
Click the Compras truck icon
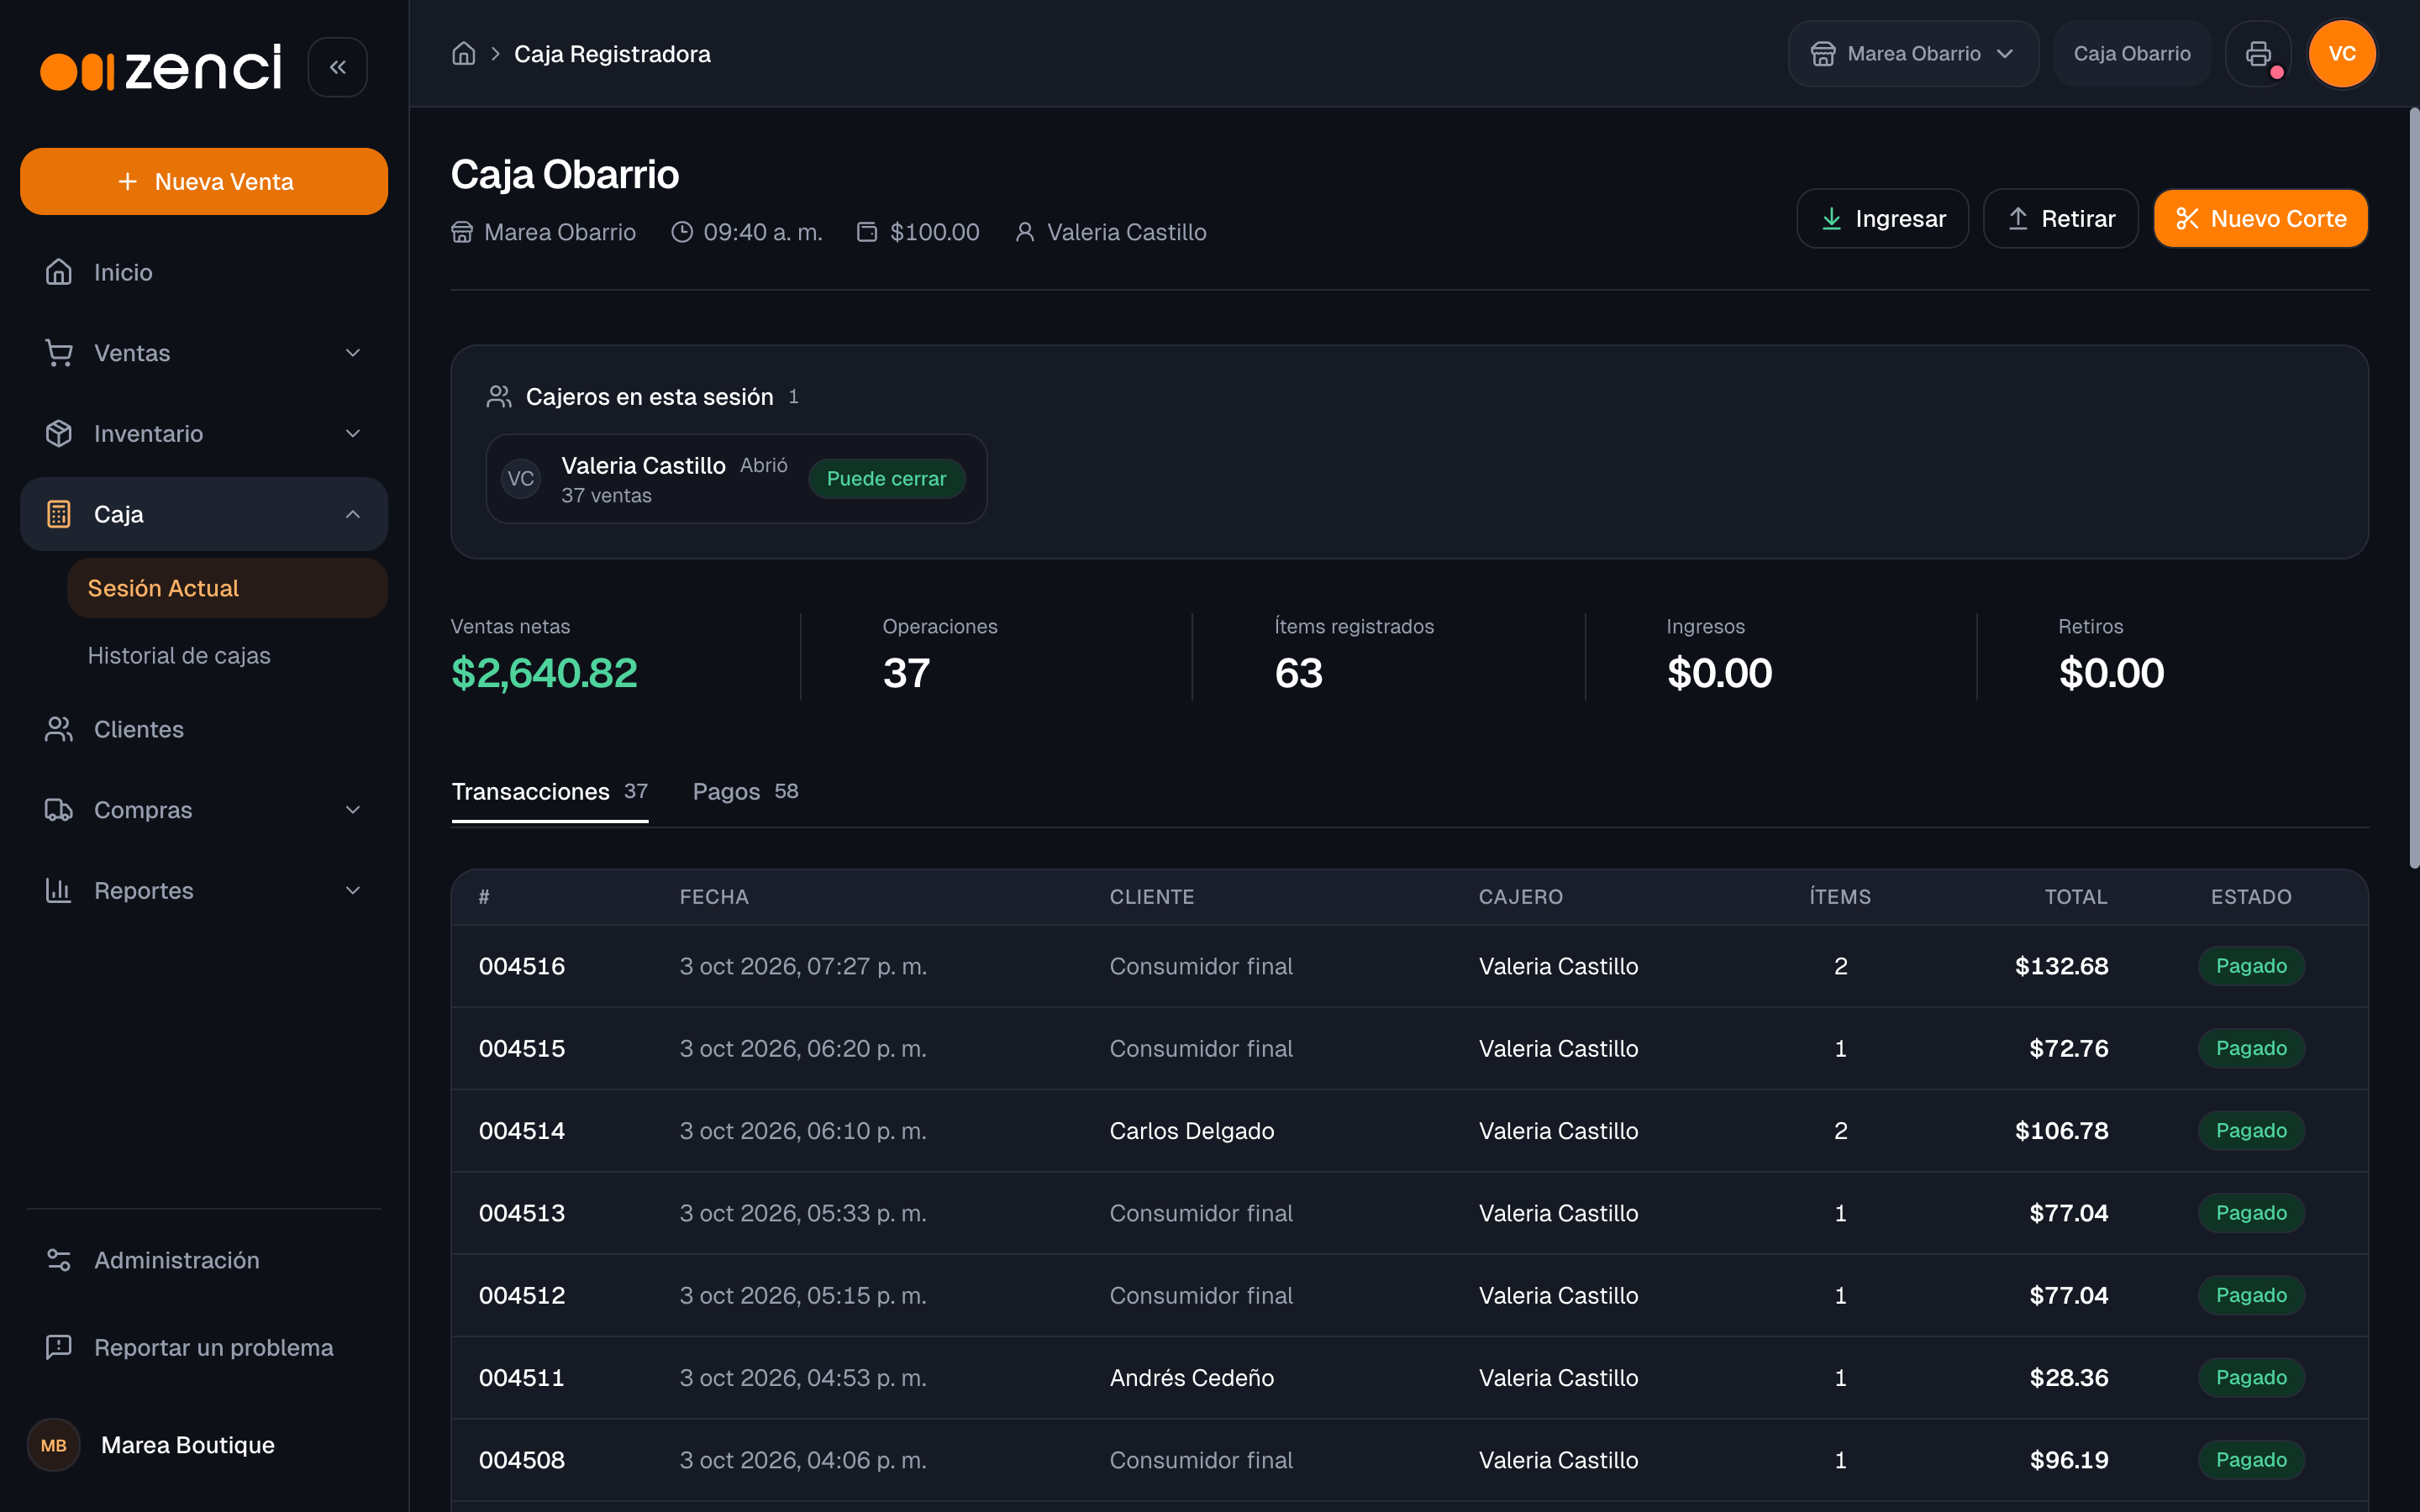click(x=59, y=810)
